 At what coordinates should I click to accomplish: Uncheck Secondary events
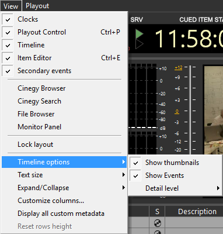64,71
